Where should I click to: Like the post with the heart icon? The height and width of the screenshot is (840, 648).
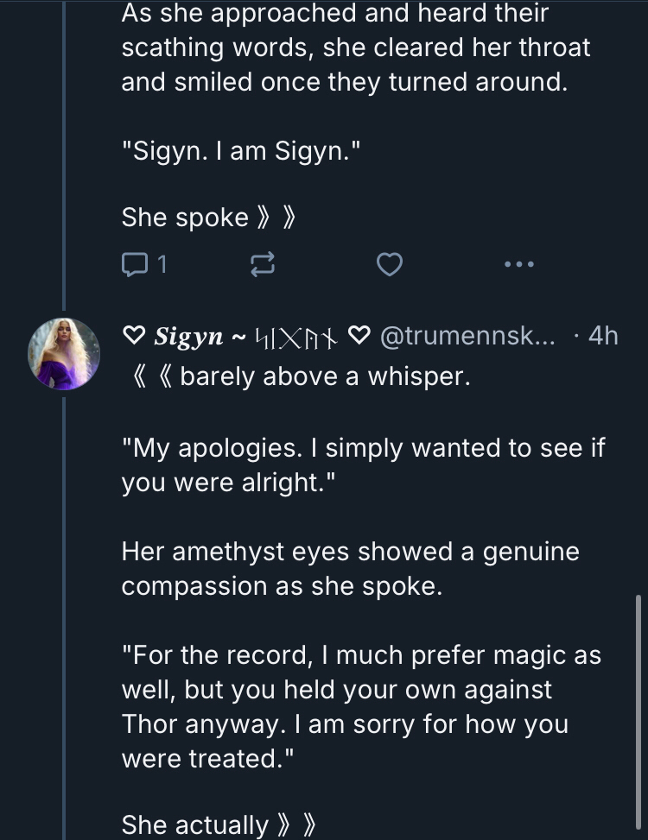tap(390, 265)
